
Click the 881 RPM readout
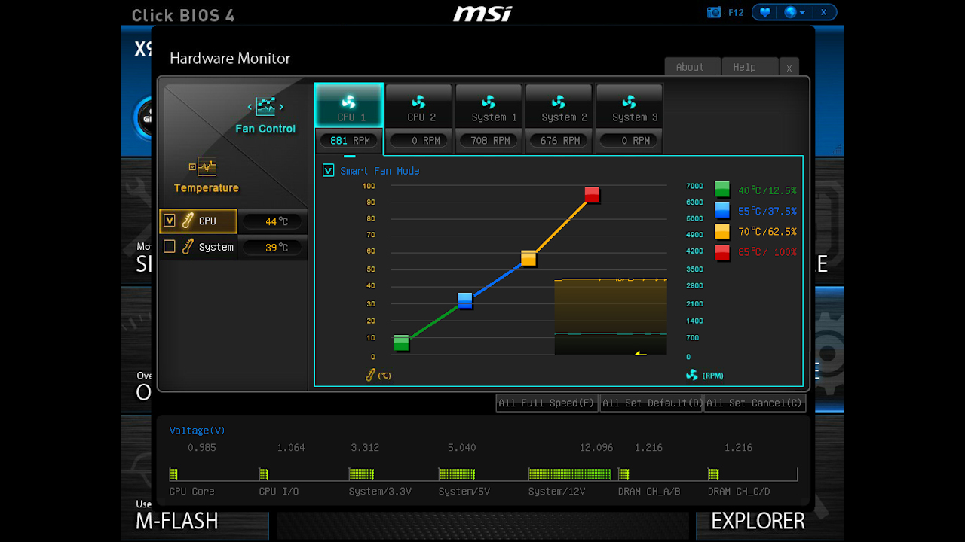pos(349,140)
